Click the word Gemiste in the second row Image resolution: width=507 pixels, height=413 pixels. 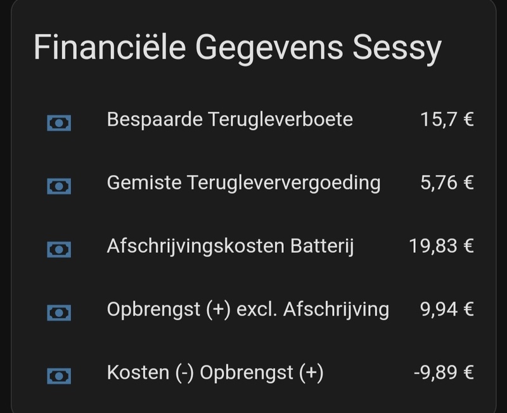pos(144,183)
